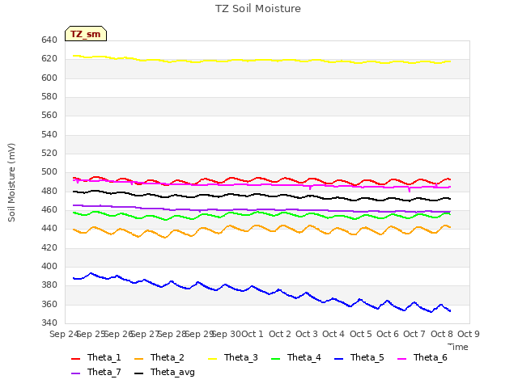This screenshot has width=518, height=388.
Task: Click the TZ_sm chart tag label
Action: point(86,34)
